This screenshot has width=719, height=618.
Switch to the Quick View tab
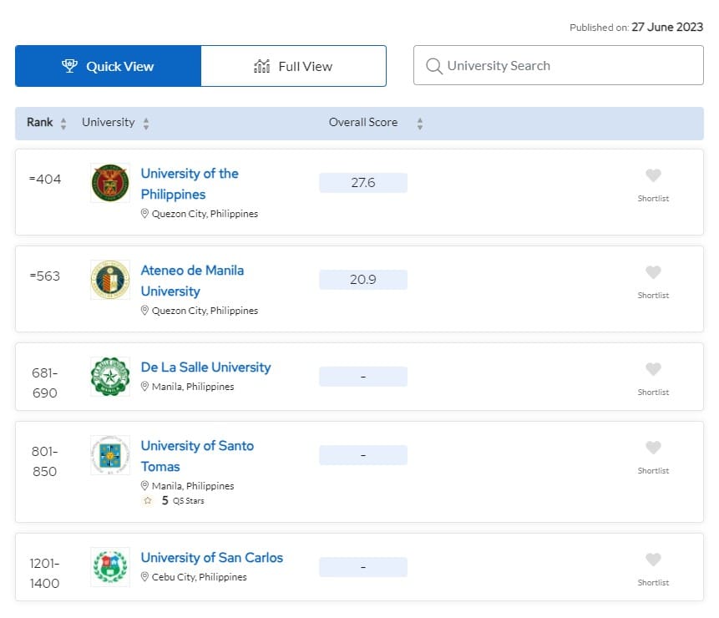(x=109, y=66)
